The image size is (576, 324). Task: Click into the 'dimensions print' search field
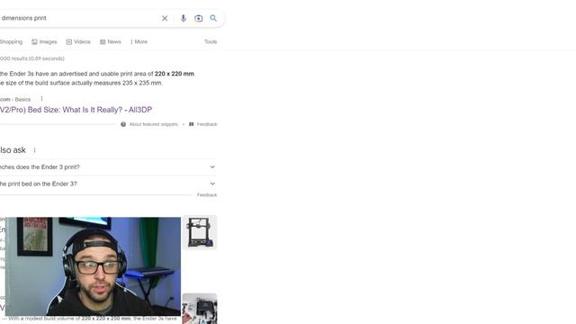coord(79,18)
